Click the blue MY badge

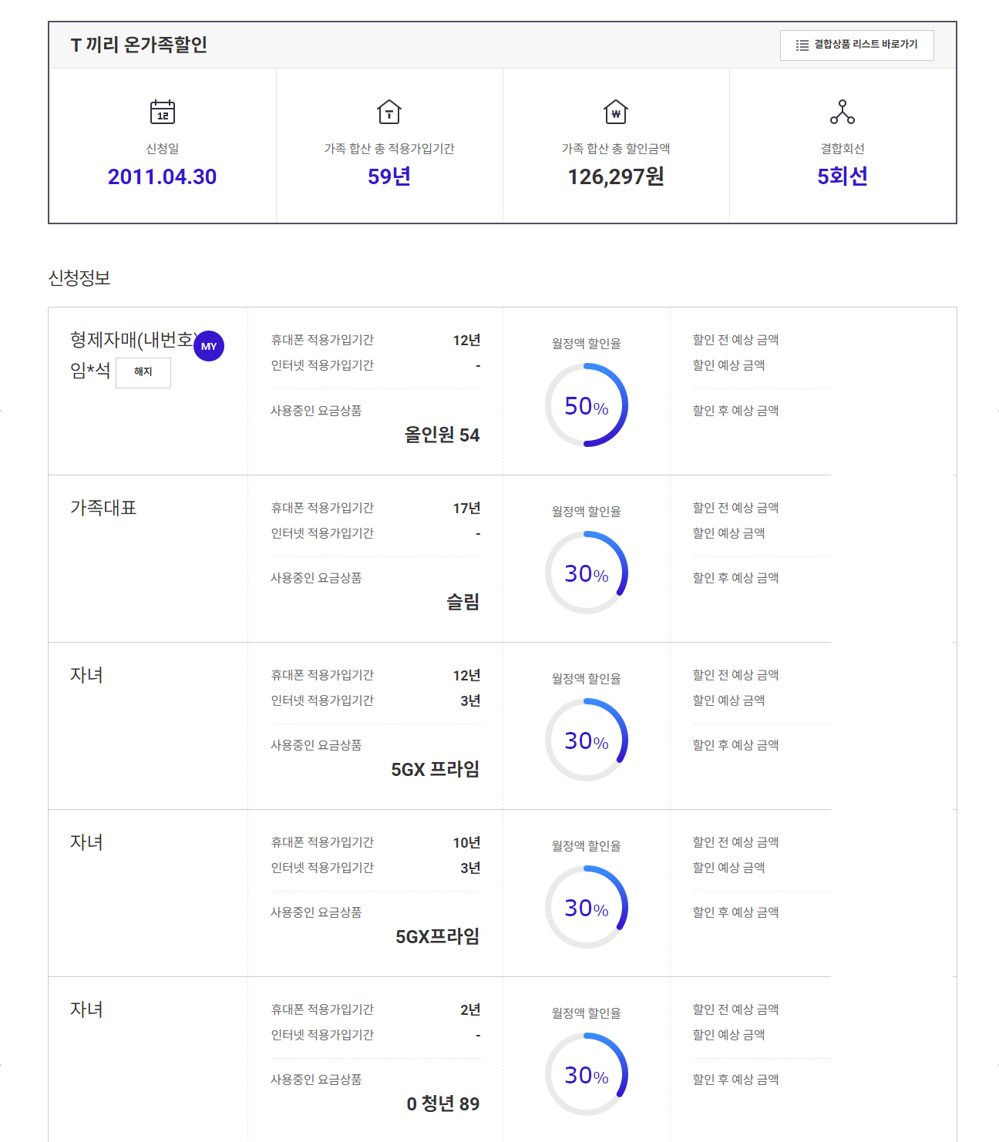pyautogui.click(x=209, y=346)
